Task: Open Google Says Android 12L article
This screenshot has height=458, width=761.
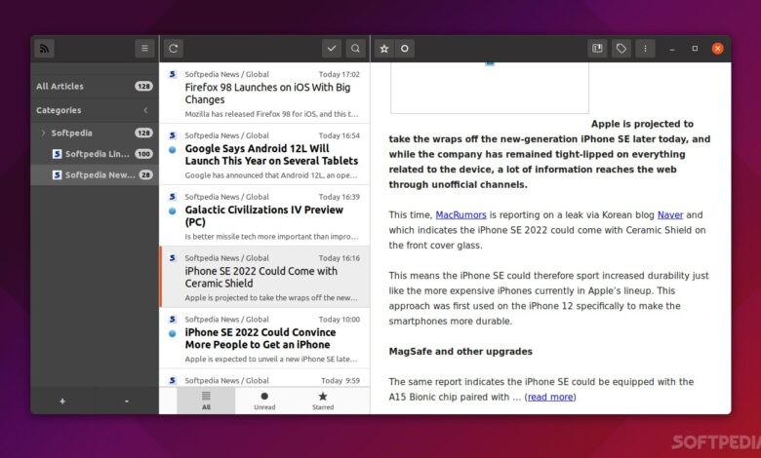Action: coord(264,154)
